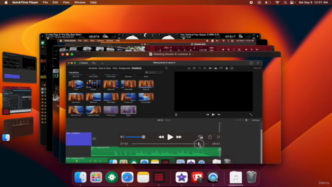The image size is (332, 187).
Task: Click the magic wand enhance icon
Action: click(x=167, y=68)
